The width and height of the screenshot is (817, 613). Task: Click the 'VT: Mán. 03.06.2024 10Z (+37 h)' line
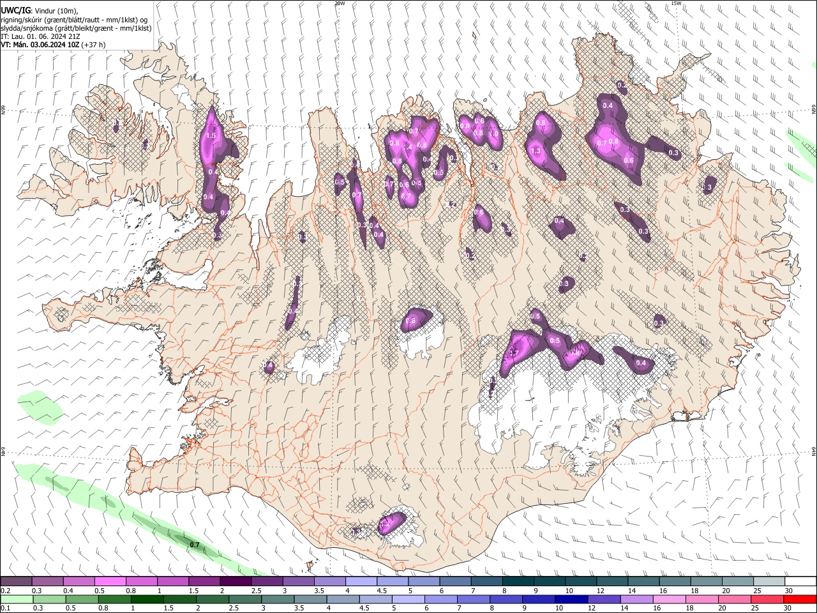click(x=53, y=45)
